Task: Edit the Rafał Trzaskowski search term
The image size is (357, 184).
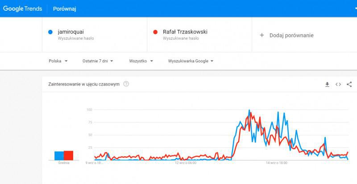Action: (185, 32)
